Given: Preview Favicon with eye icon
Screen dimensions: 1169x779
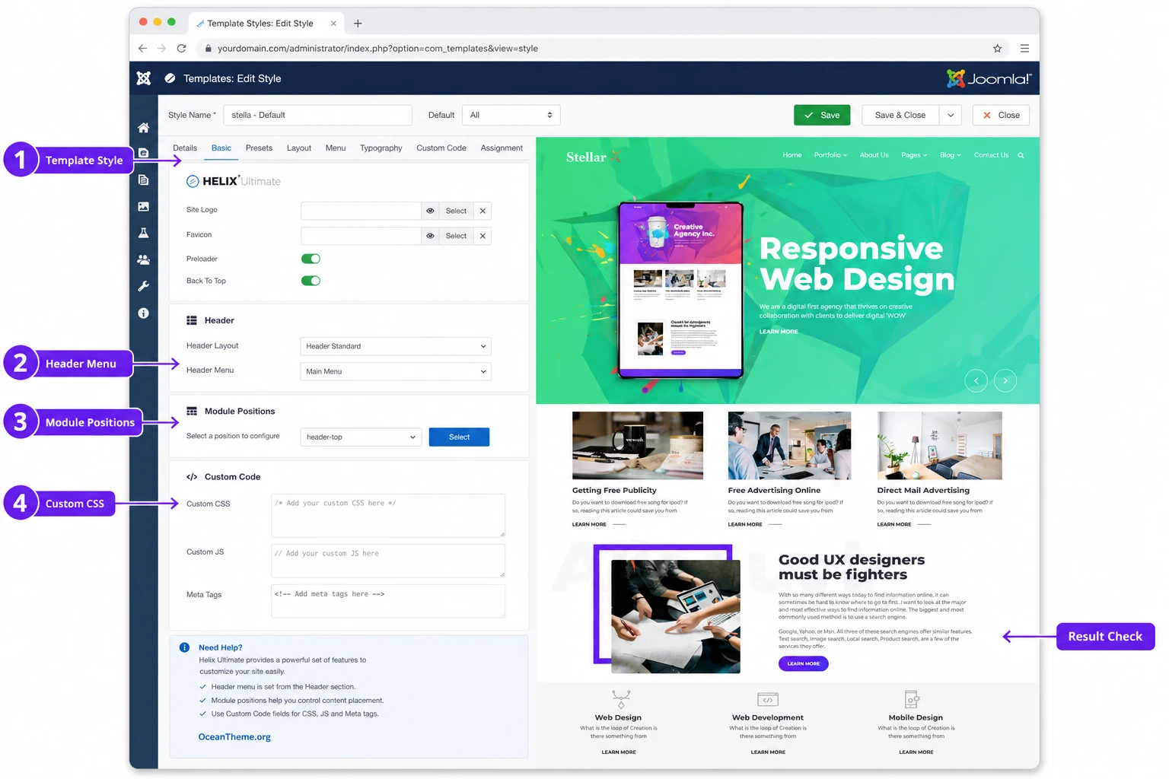Looking at the screenshot, I should pos(430,236).
